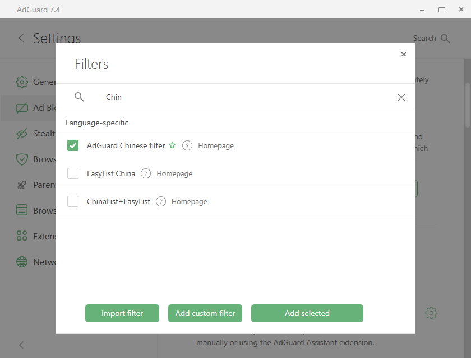
Task: Open Search in the Settings header
Action: (x=431, y=39)
